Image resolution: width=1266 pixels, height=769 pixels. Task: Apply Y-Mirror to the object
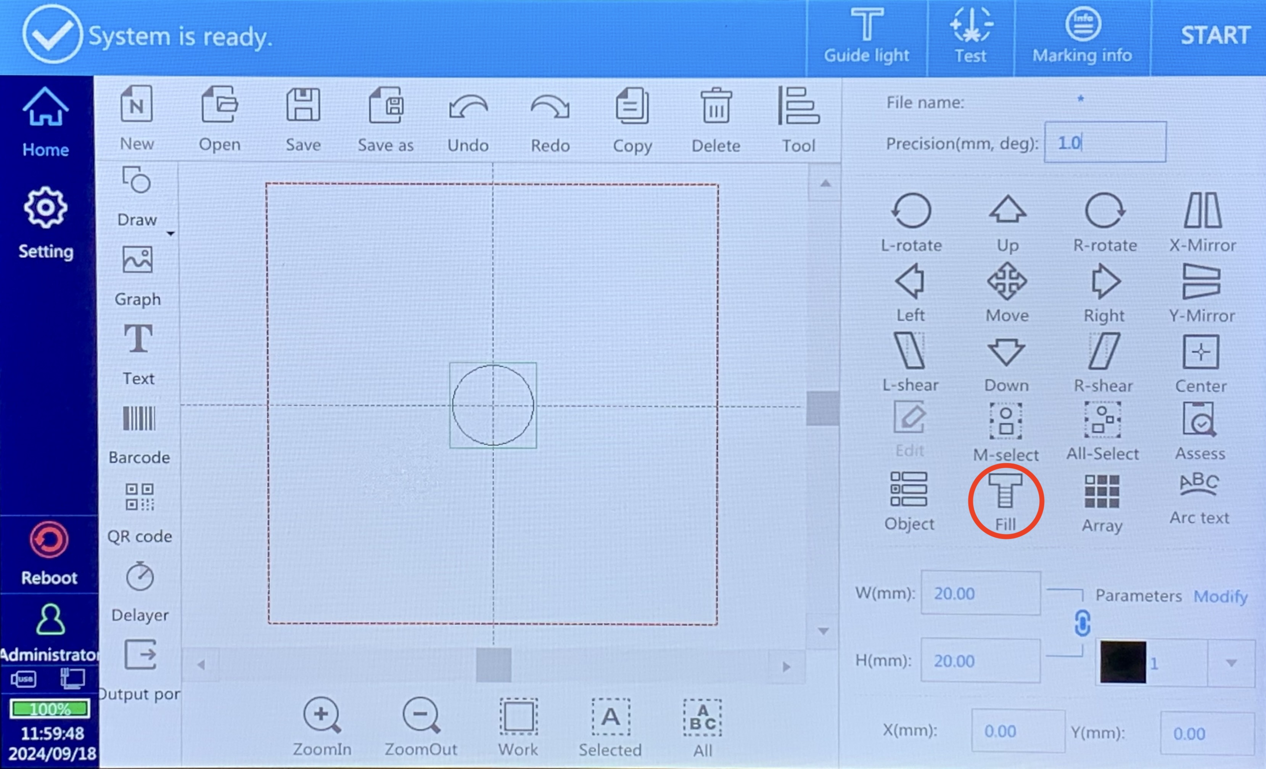1202,294
